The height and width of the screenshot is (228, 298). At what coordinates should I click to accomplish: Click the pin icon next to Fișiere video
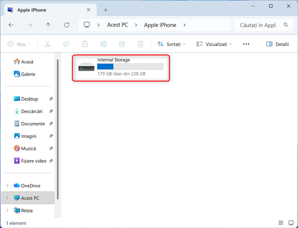[51, 161]
